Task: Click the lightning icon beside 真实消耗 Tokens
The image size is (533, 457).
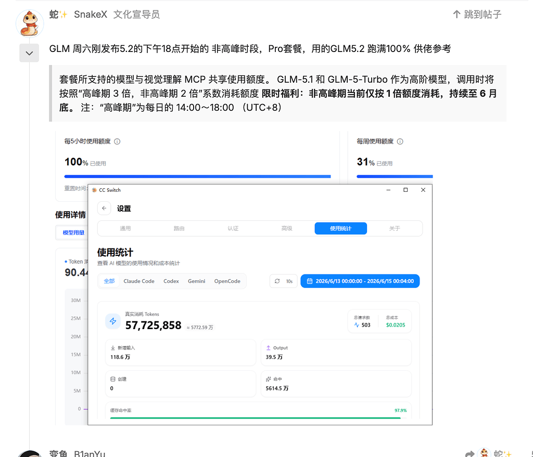Action: [113, 321]
